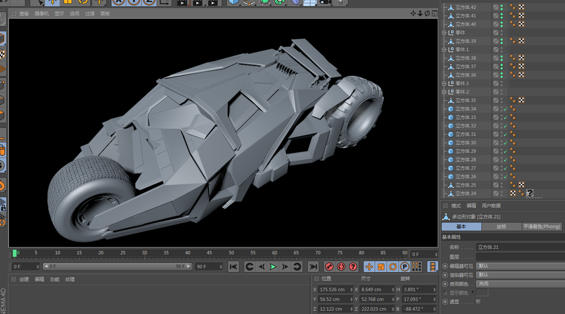The image size is (565, 314).
Task: Toggle Rotation keyframe recording icon
Action: [x=393, y=266]
